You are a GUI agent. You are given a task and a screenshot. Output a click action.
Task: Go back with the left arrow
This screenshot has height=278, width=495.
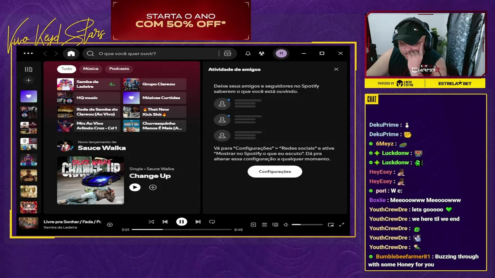(x=45, y=53)
